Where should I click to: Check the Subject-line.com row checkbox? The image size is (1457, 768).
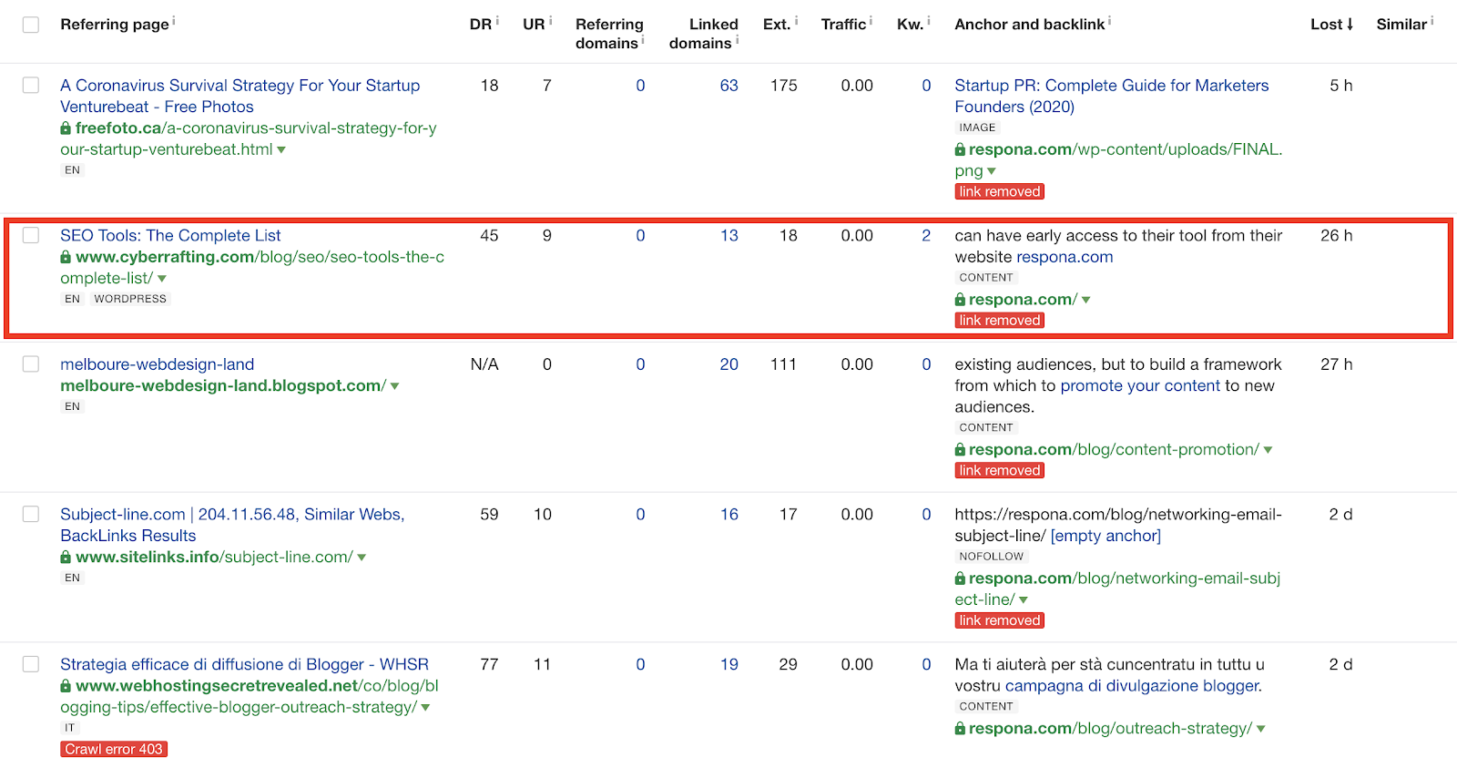(x=31, y=514)
